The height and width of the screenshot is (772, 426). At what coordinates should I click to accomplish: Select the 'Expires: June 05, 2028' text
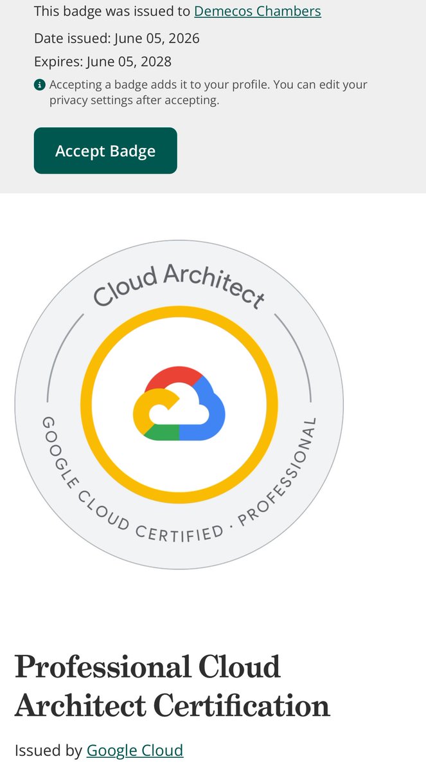[x=103, y=62]
